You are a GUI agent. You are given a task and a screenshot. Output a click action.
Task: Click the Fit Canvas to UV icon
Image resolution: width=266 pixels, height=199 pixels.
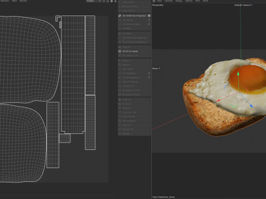pos(120,55)
